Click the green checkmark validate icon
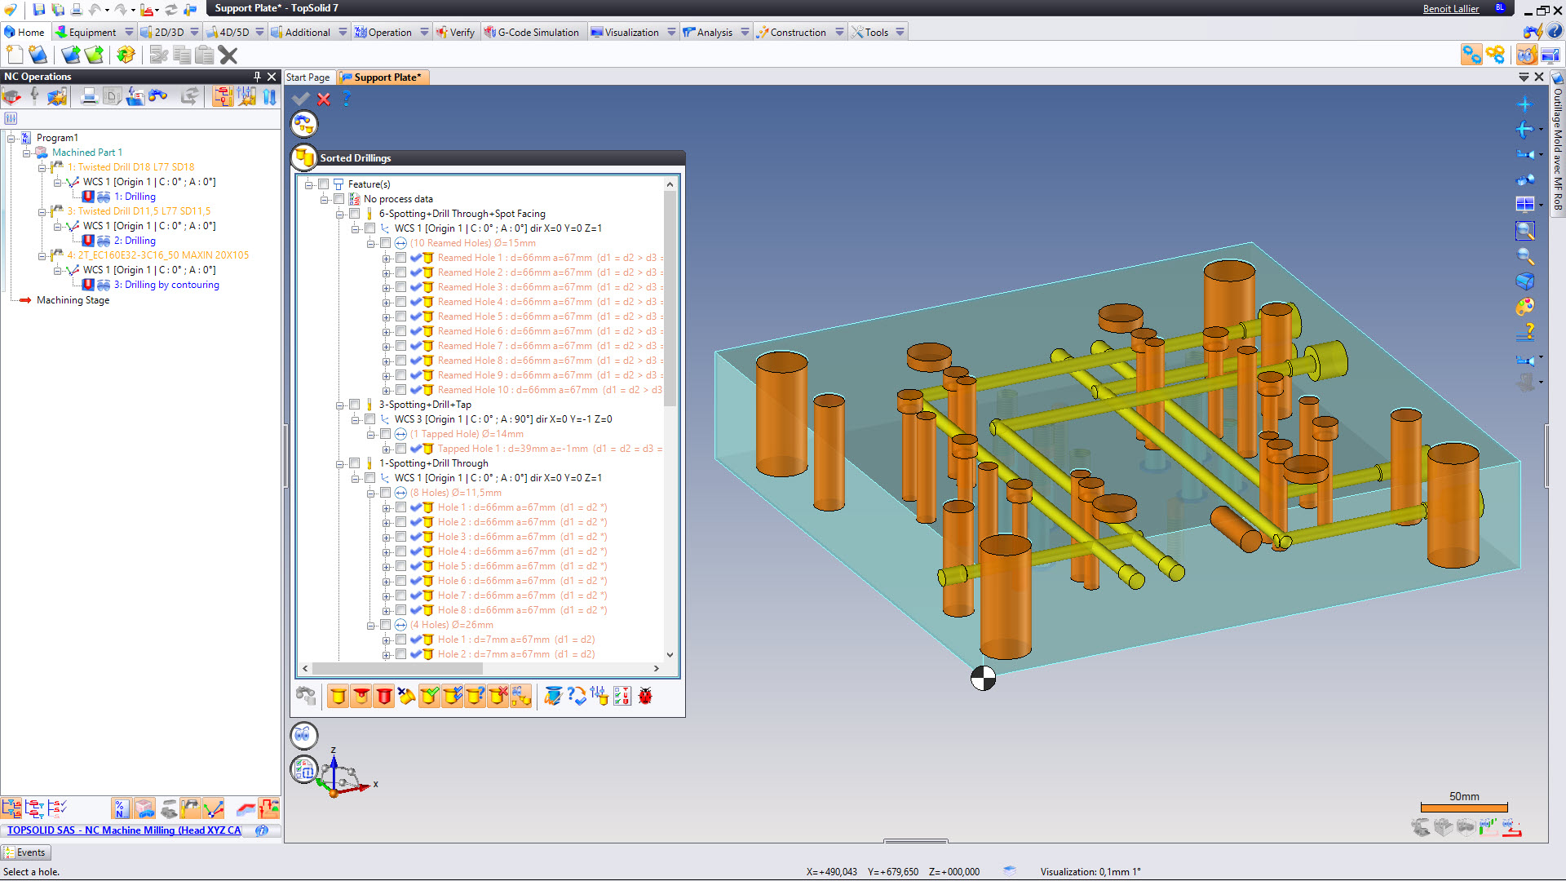The width and height of the screenshot is (1566, 881). tap(301, 99)
